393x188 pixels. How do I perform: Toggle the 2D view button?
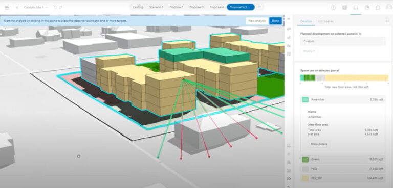point(289,179)
